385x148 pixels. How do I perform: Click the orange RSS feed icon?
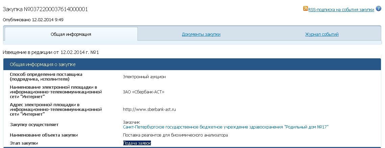(305, 8)
